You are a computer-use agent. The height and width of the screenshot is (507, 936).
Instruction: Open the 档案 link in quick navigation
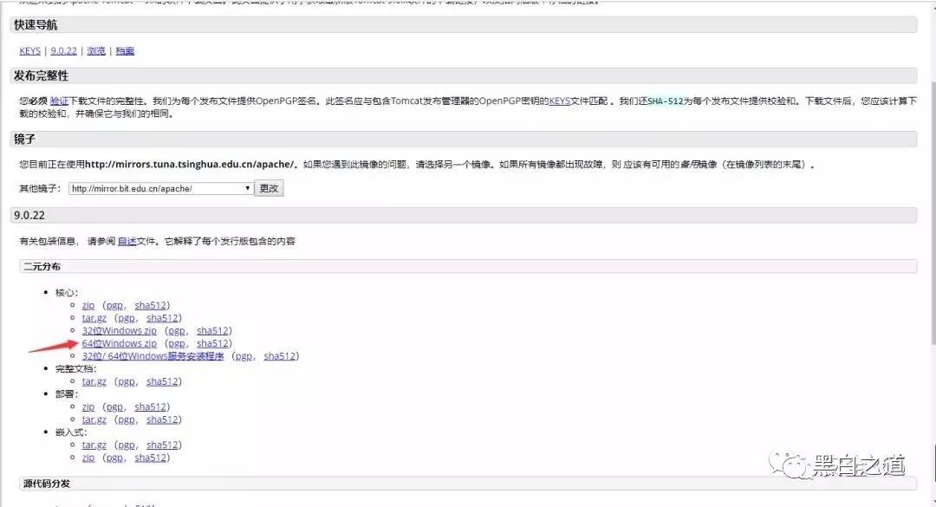[x=125, y=51]
